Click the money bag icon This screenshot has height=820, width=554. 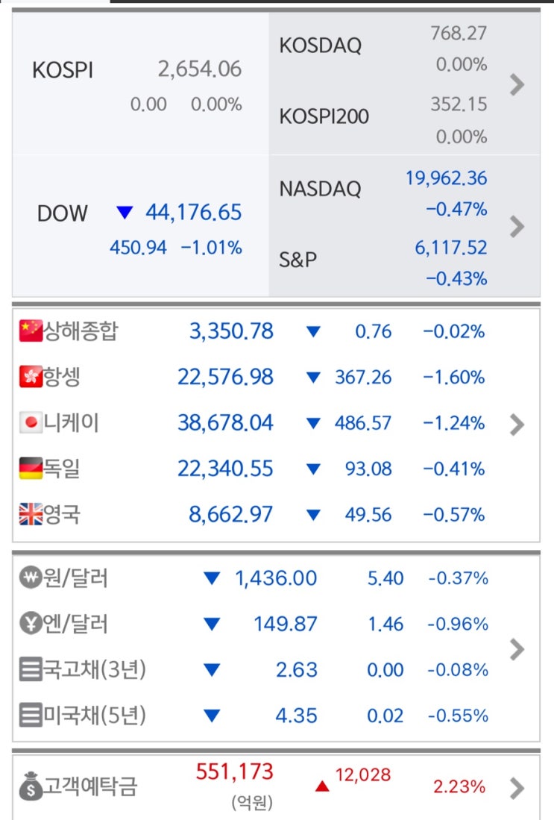(31, 788)
